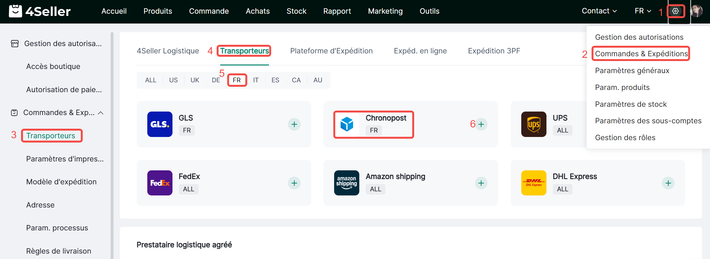The image size is (710, 259).
Task: Add DHL Express with plus icon
Action: point(668,183)
